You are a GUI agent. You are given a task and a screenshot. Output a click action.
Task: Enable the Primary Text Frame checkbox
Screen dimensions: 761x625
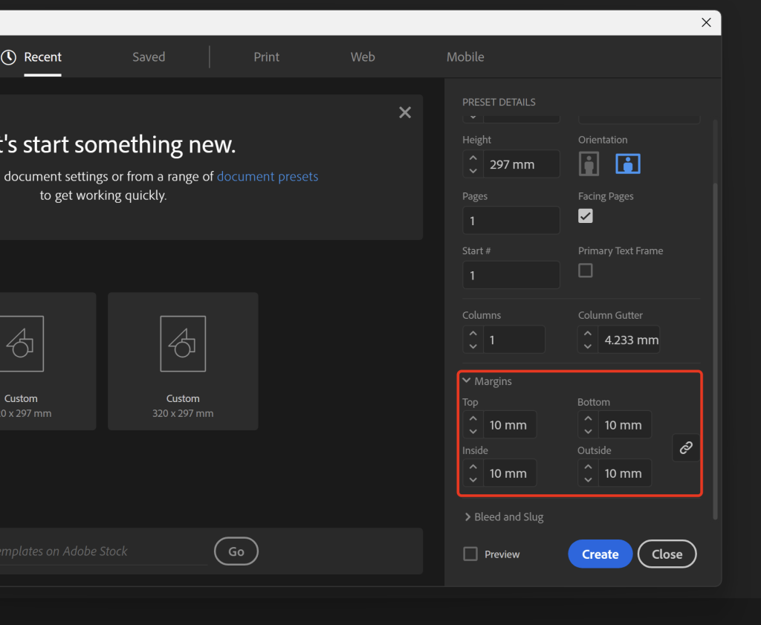pyautogui.click(x=586, y=271)
